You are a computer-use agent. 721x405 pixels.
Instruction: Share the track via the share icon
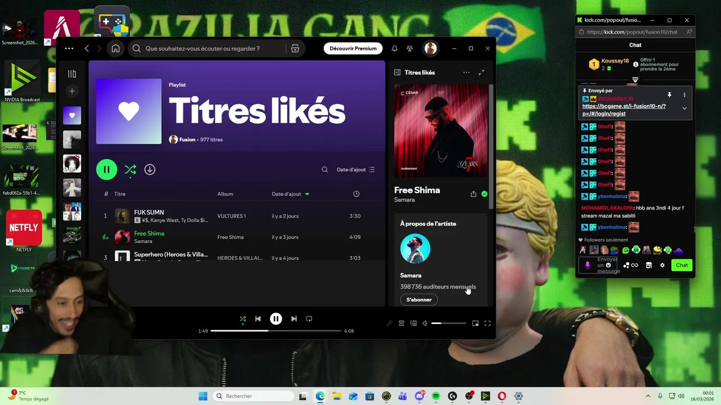point(473,194)
